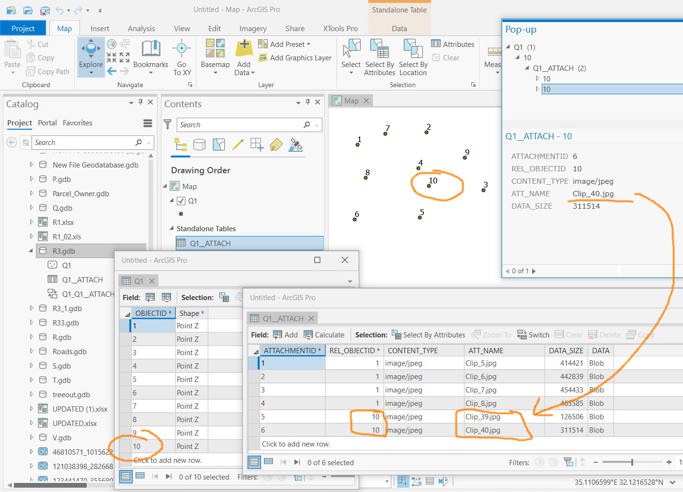Click Calculate field in Q1__ATTACH table
This screenshot has height=492, width=683.
point(324,335)
